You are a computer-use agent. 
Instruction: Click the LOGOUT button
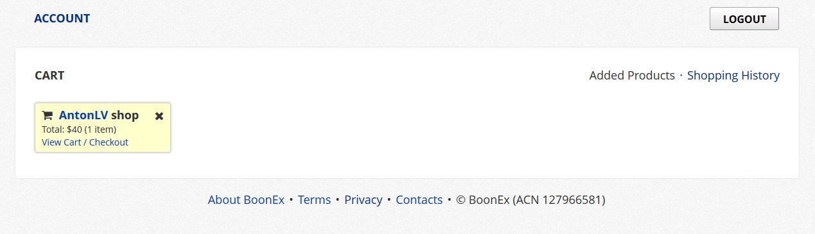(x=744, y=19)
